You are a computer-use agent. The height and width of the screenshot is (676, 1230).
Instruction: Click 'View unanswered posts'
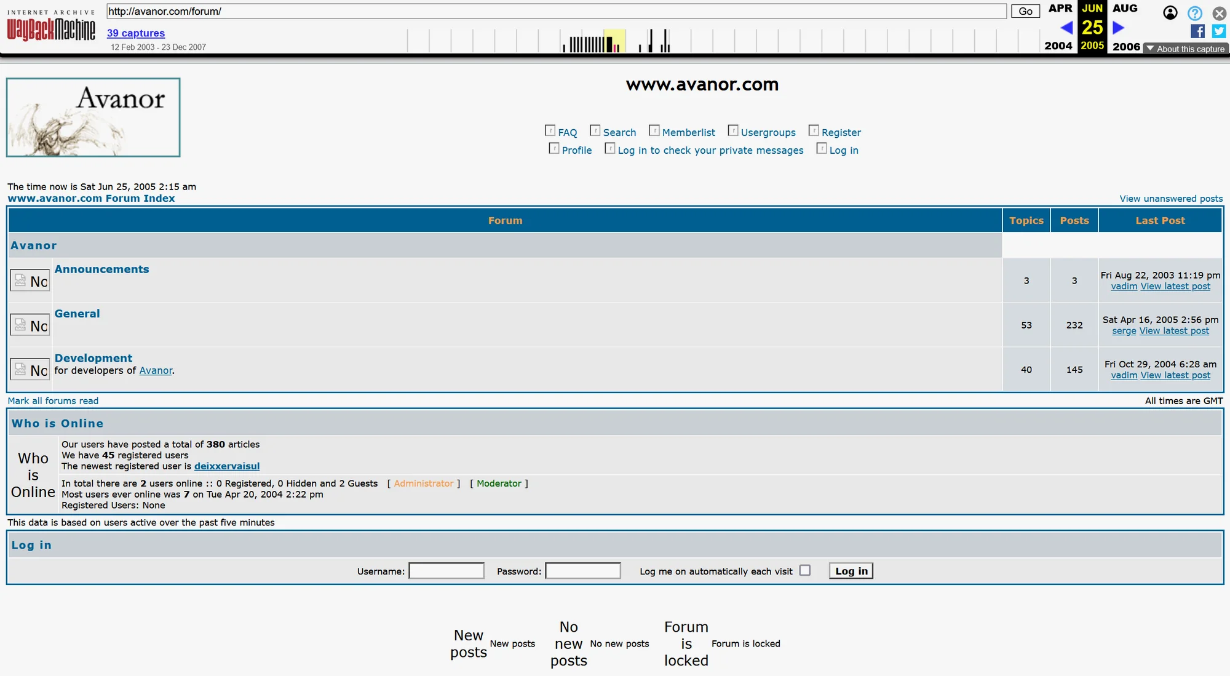1171,198
